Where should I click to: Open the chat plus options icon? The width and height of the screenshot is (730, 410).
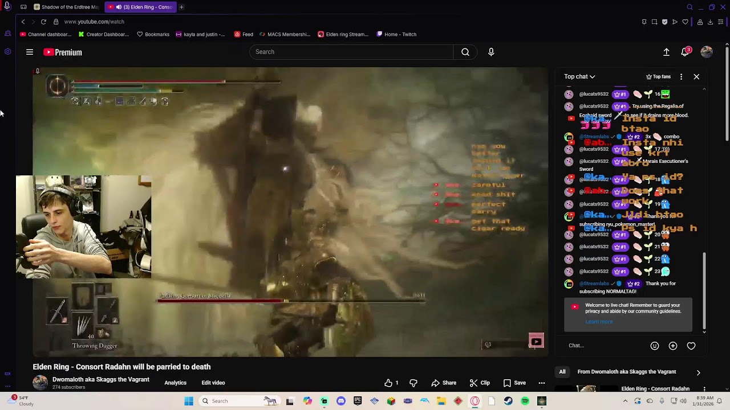tap(673, 346)
